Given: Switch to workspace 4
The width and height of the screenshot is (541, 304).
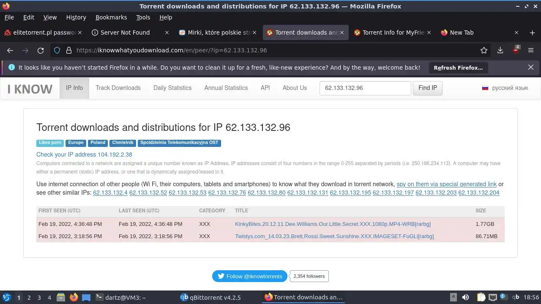Looking at the screenshot, I should pos(49,297).
